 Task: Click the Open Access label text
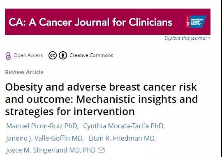click(28, 55)
